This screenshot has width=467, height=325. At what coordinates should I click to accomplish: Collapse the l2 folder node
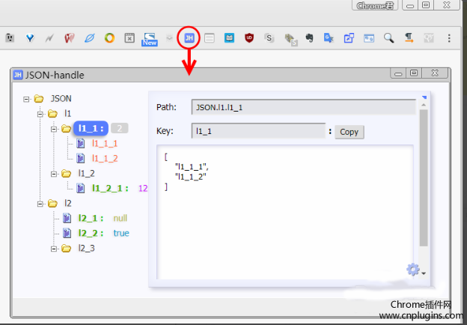(40, 204)
